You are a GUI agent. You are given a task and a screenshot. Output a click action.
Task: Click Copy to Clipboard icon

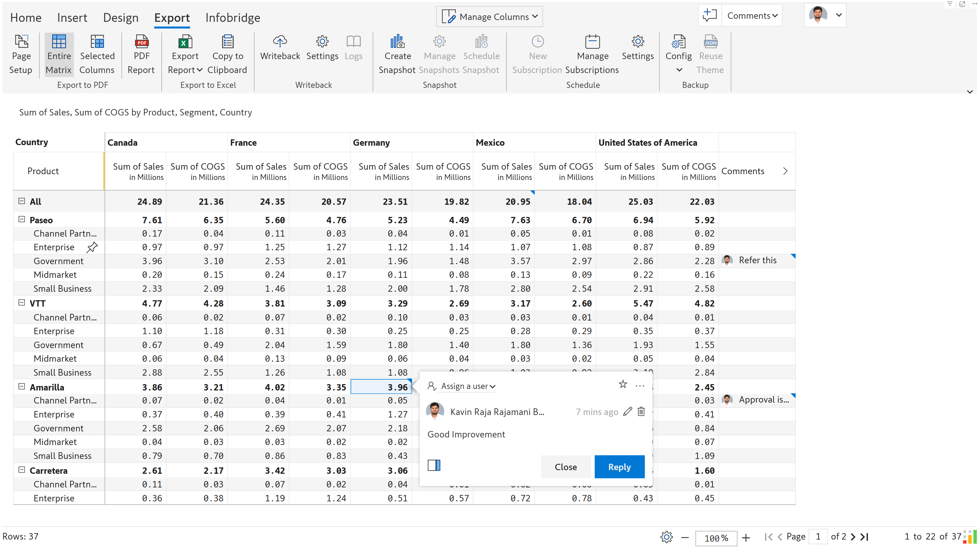point(227,41)
